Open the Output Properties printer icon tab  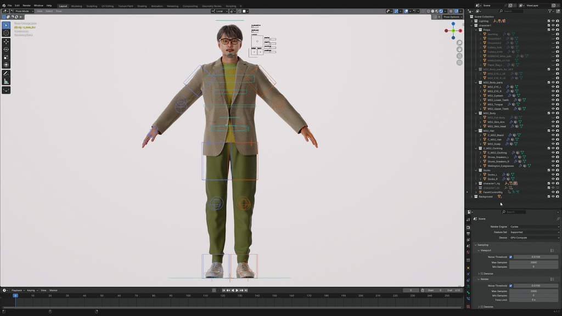(469, 233)
